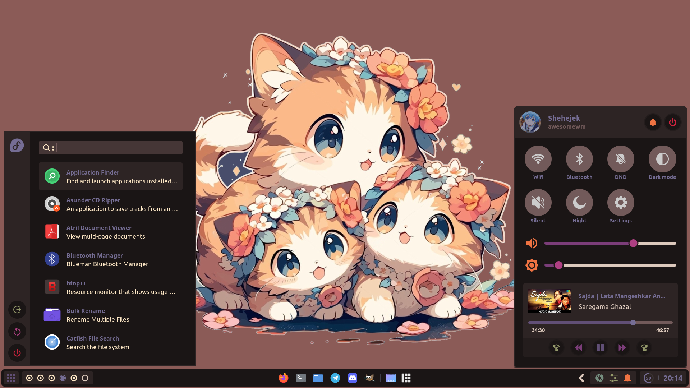Image resolution: width=690 pixels, height=388 pixels.
Task: Click the power icon in the control panel header
Action: [x=672, y=123]
